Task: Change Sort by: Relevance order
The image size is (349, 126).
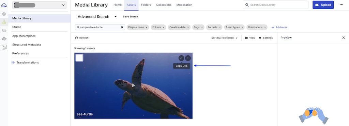Action: click(225, 38)
